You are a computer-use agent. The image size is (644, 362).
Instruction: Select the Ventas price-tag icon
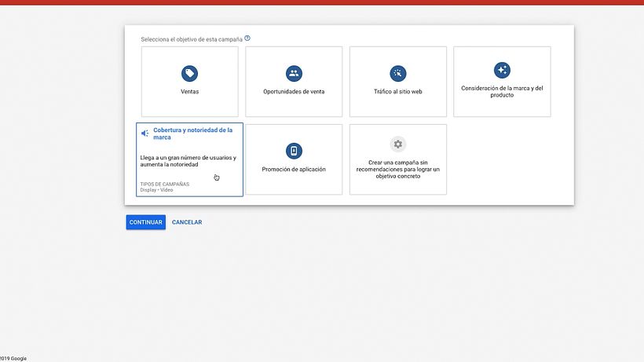click(189, 74)
